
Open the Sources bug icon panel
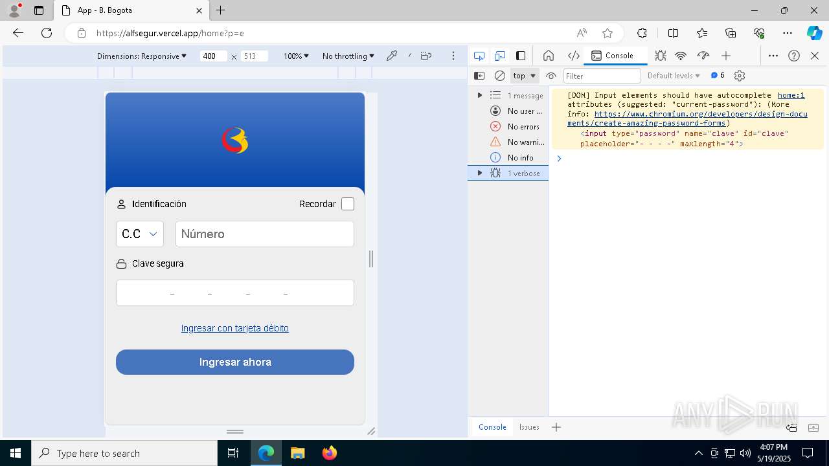tap(660, 56)
